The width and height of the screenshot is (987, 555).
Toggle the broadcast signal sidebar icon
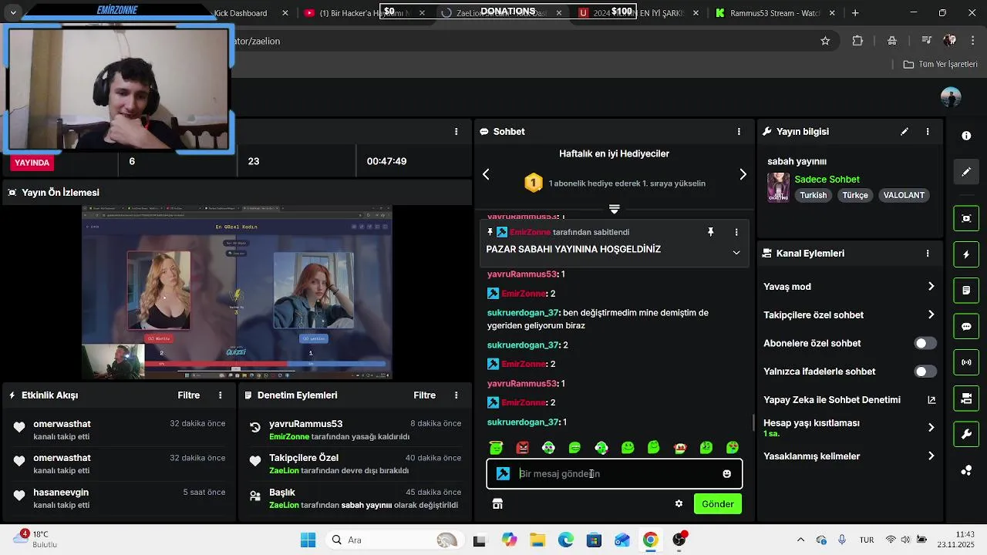pyautogui.click(x=966, y=362)
